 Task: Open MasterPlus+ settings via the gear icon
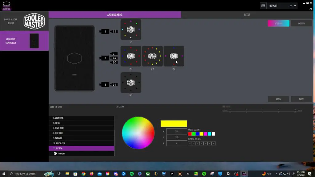click(310, 8)
